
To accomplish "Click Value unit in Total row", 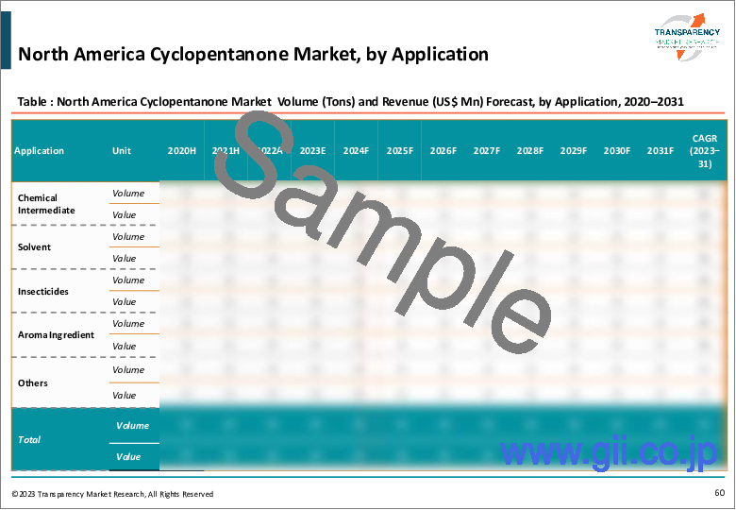I will 128,456.
